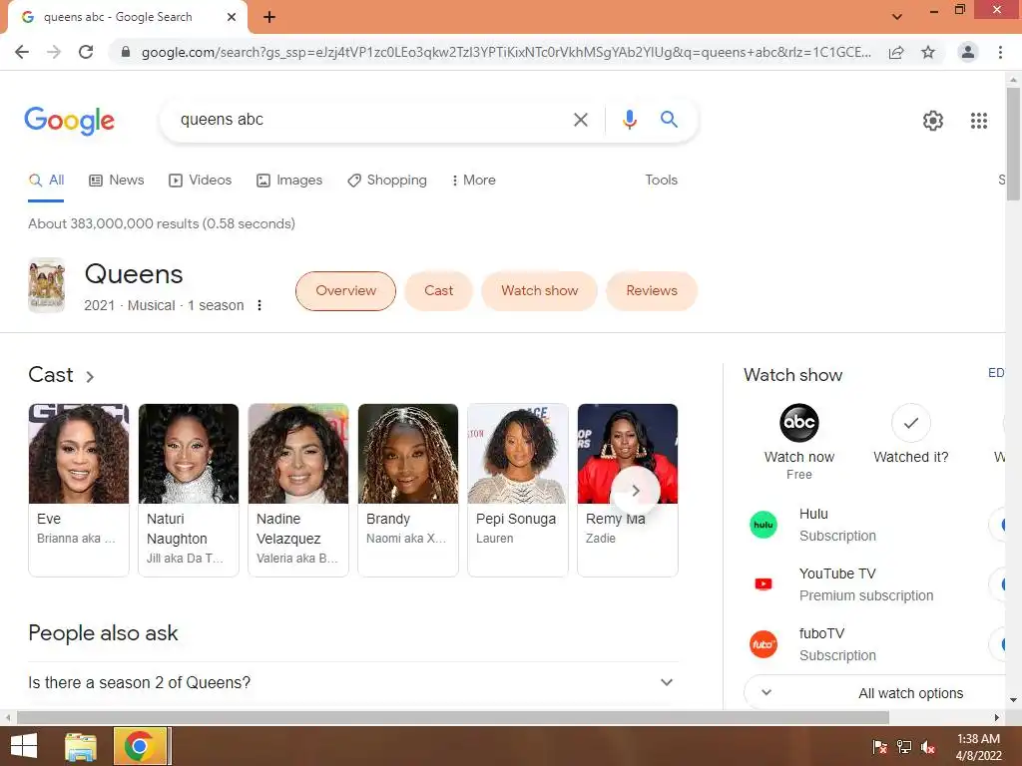1022x766 pixels.
Task: Expand All watch options
Action: tap(876, 692)
